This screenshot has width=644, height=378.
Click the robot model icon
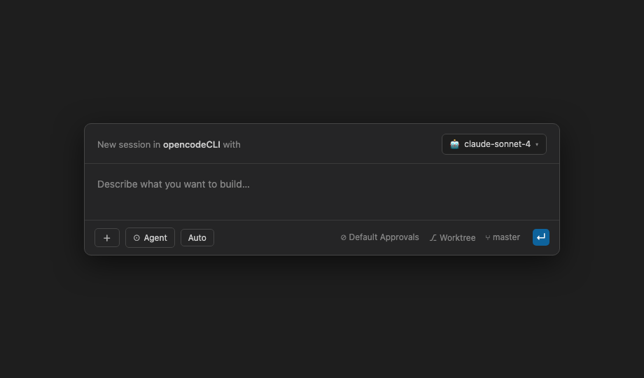tap(454, 144)
